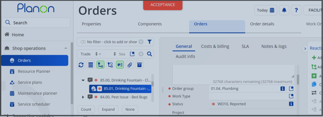The height and width of the screenshot is (117, 323).
Task: Toggle the tree hierarchy view button
Action: point(100,65)
